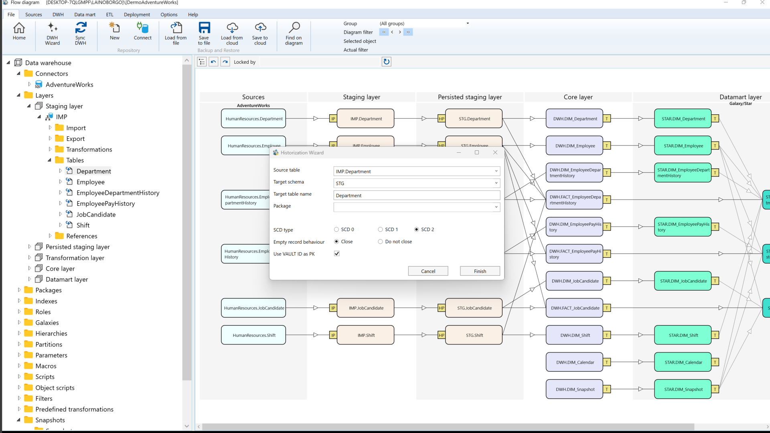The width and height of the screenshot is (770, 433).
Task: Click the HP badge on STG.Department
Action: [442, 119]
